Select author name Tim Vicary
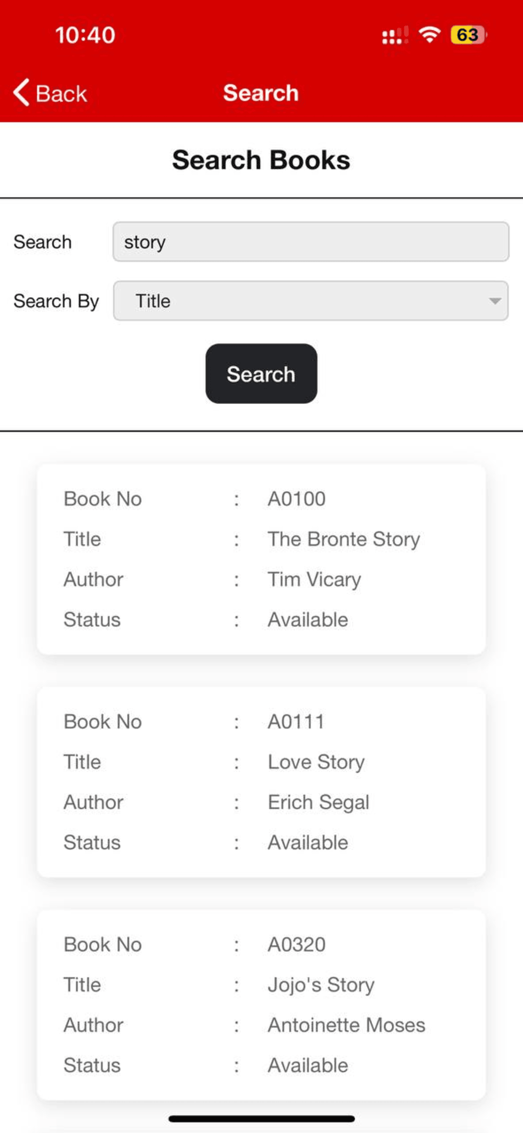 pyautogui.click(x=315, y=580)
